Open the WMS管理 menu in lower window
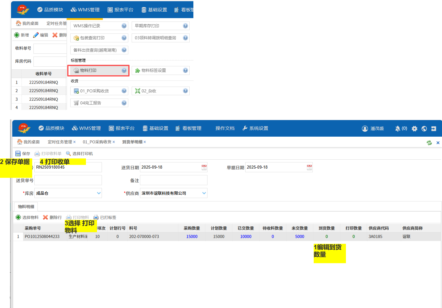Image resolution: width=442 pixels, height=308 pixels. pos(86,128)
